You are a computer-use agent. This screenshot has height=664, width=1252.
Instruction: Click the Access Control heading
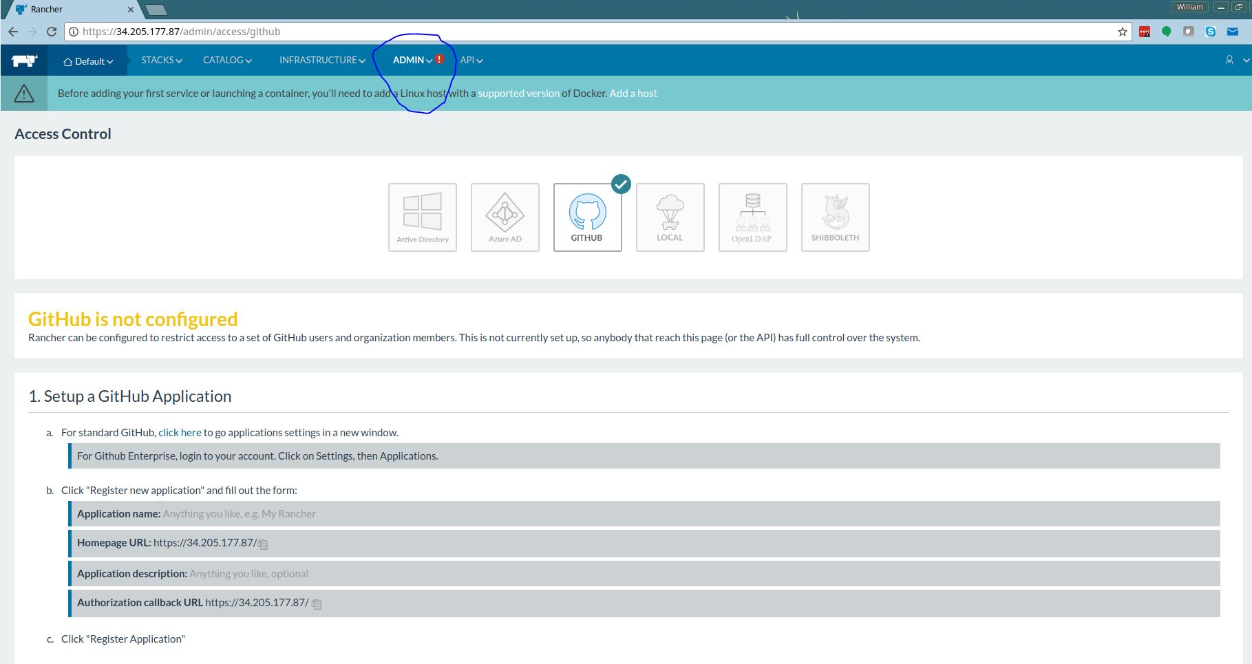[x=63, y=133]
